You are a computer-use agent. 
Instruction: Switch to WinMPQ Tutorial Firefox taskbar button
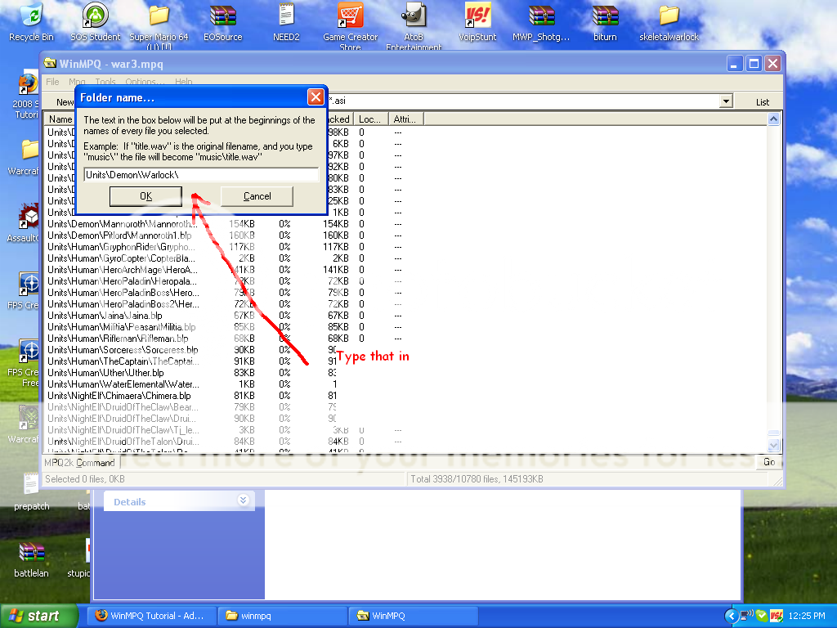(152, 616)
